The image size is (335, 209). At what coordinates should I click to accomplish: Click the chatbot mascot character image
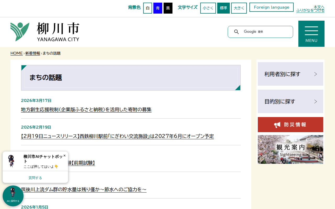point(11,161)
